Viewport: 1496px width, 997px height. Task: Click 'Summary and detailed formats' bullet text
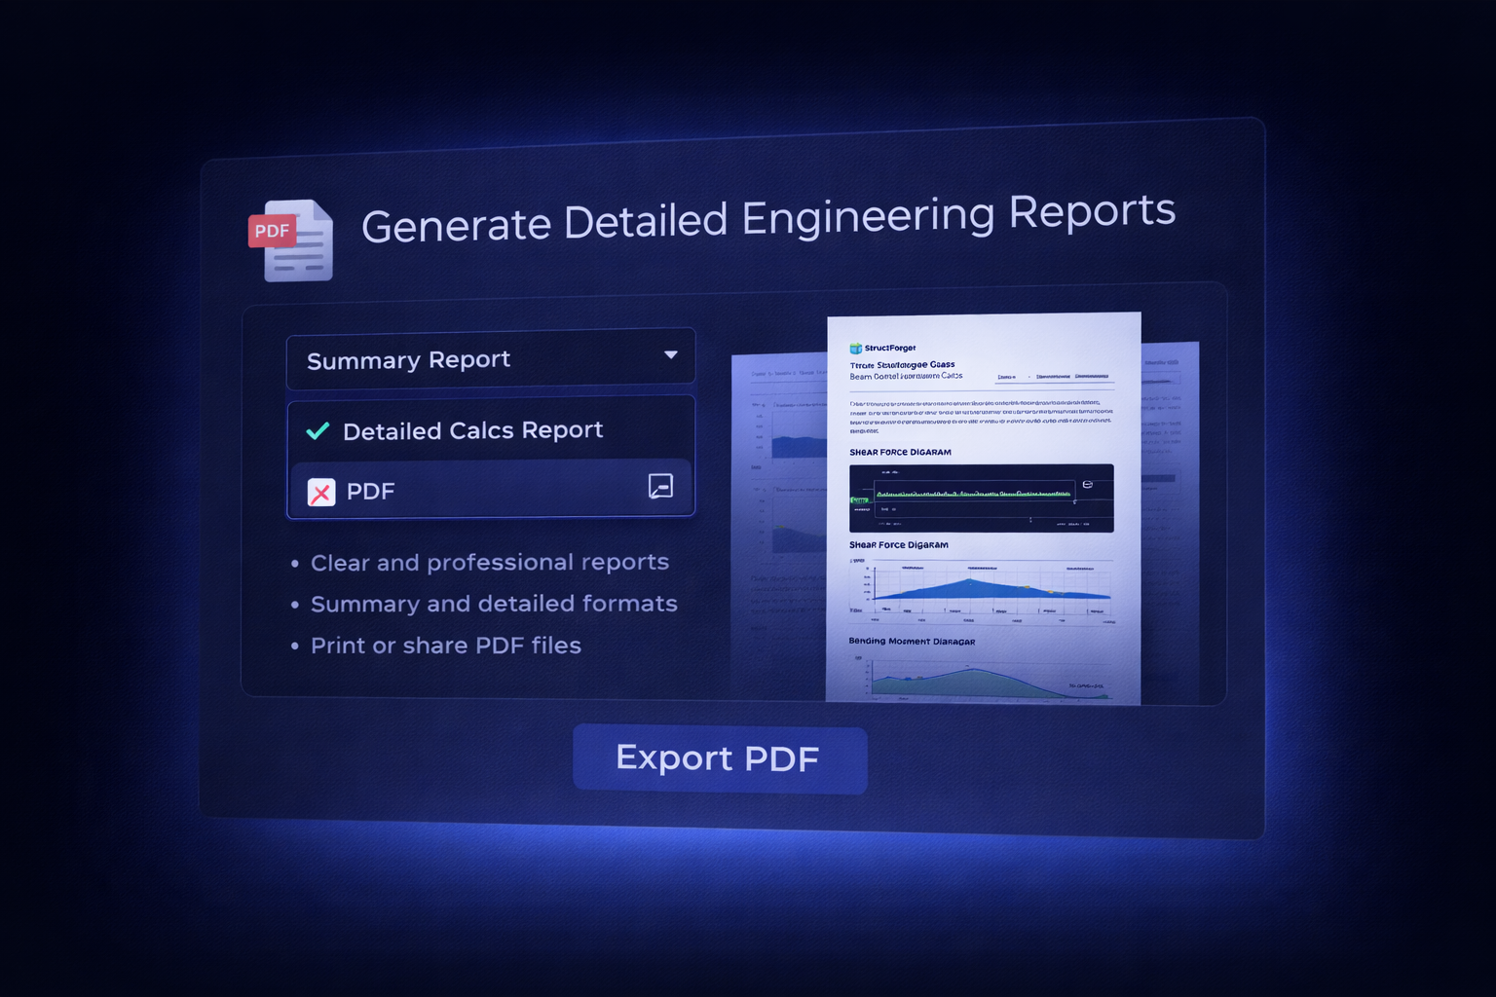click(x=494, y=604)
